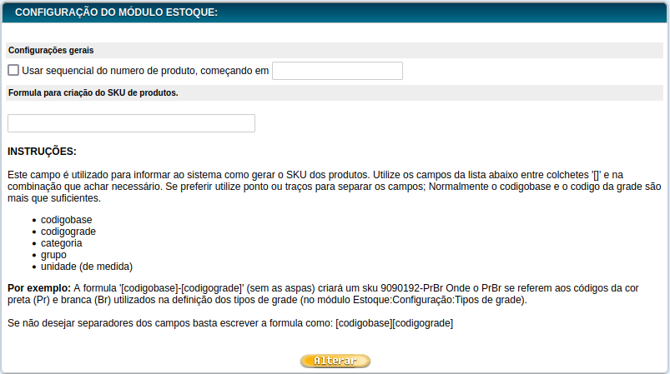Image resolution: width=670 pixels, height=374 pixels.
Task: Click the 'Formula para criação do SKU' header
Action: (x=93, y=92)
